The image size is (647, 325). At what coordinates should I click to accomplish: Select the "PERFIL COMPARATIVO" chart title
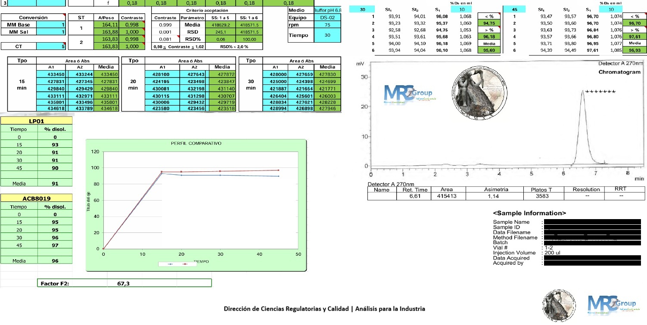(196, 143)
